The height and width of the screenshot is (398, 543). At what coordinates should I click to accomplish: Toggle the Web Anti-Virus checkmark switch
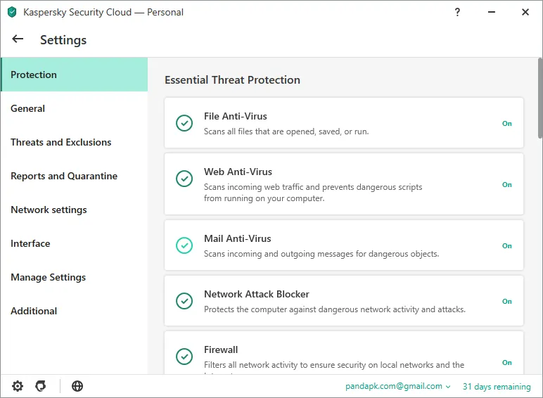tap(184, 179)
